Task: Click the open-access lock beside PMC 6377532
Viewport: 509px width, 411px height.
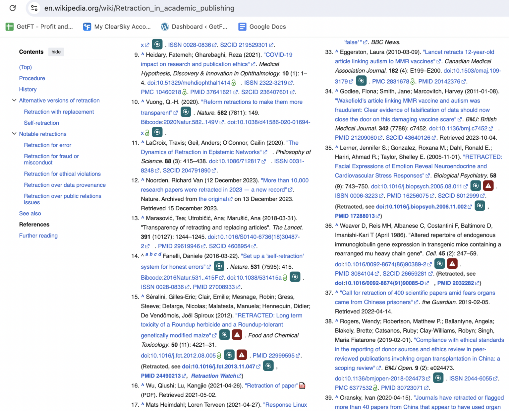Action: click(x=375, y=388)
